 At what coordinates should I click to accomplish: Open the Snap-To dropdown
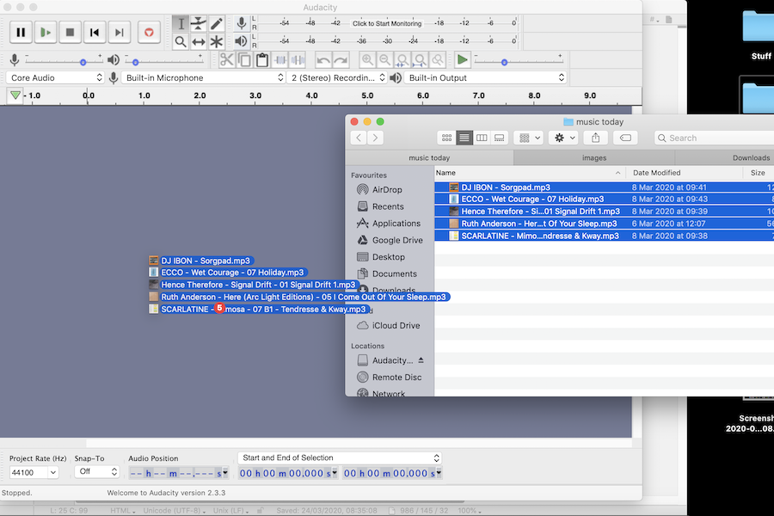click(96, 471)
